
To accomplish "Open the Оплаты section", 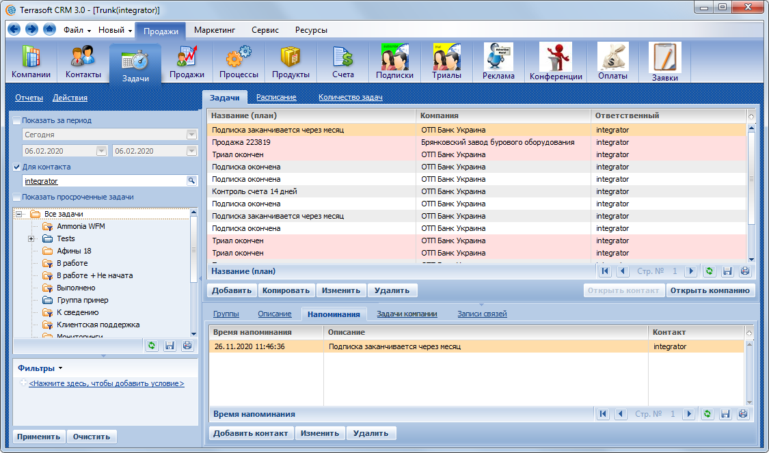I will tap(612, 62).
